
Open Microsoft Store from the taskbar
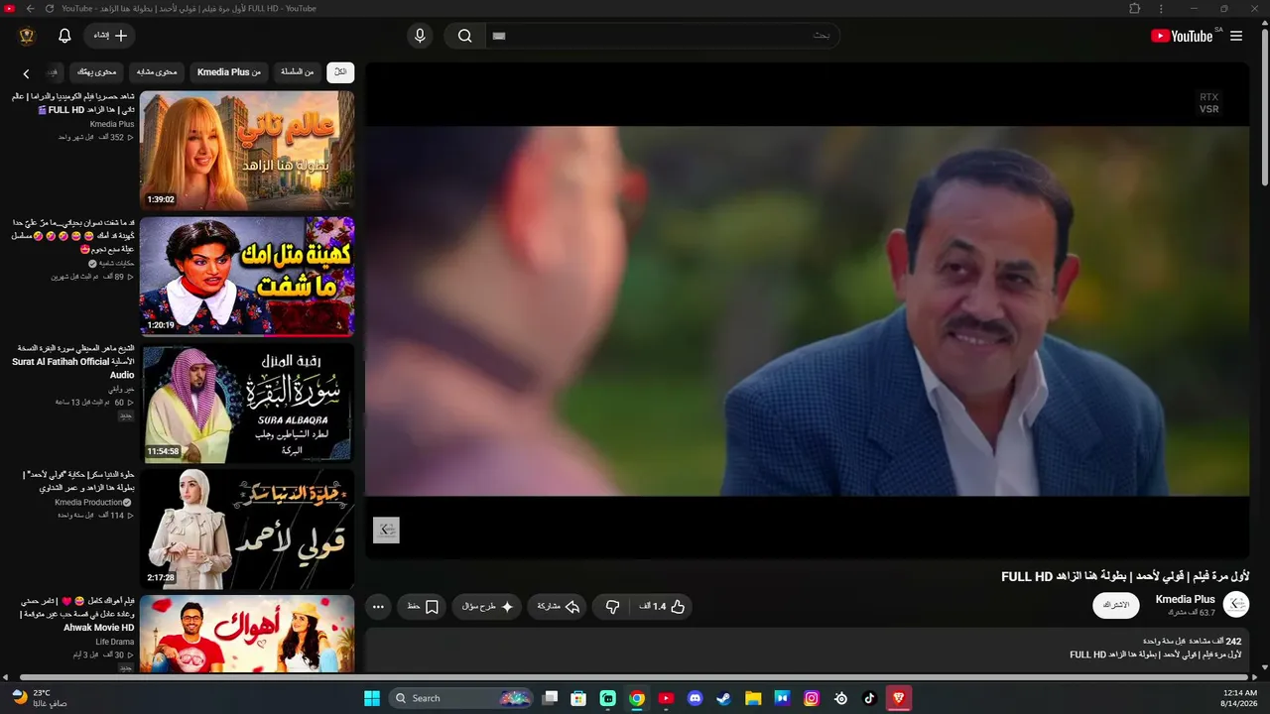coord(578,698)
